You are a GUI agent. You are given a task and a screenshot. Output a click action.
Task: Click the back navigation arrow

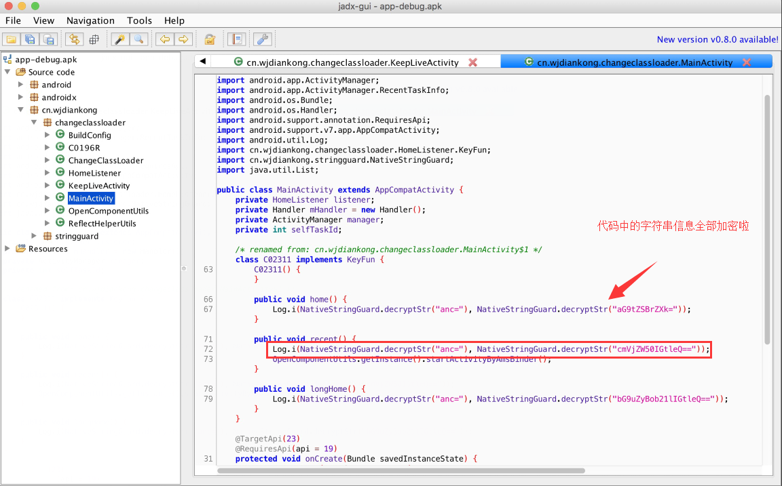tap(164, 39)
